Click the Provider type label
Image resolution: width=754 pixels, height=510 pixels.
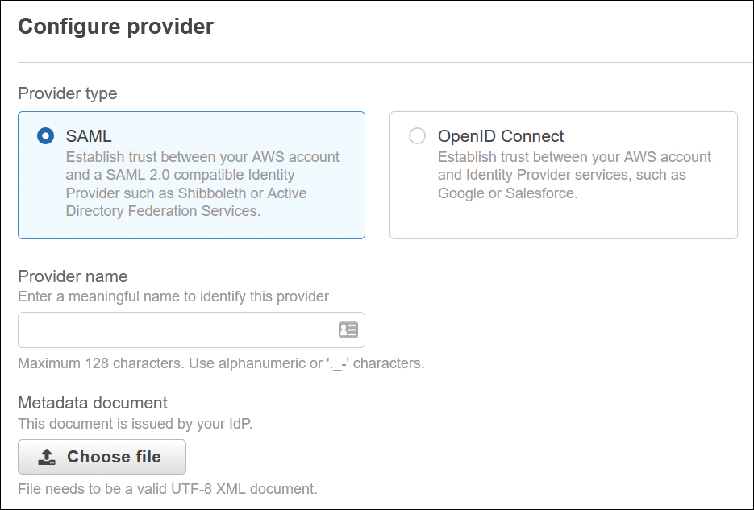click(x=68, y=93)
